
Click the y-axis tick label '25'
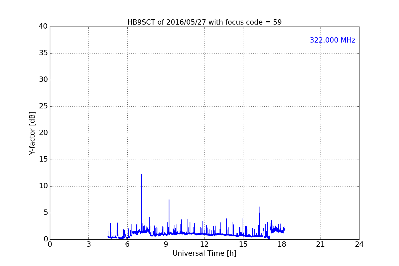[x=43, y=106]
